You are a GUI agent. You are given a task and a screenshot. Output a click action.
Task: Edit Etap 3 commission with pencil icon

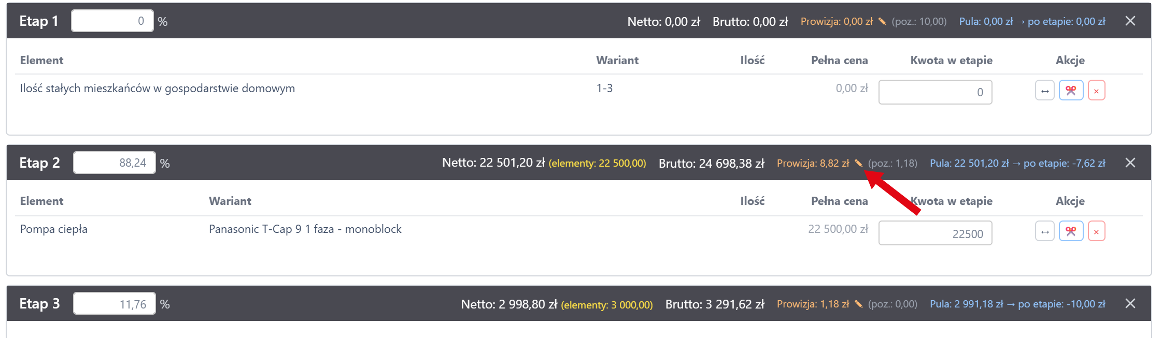coord(858,304)
